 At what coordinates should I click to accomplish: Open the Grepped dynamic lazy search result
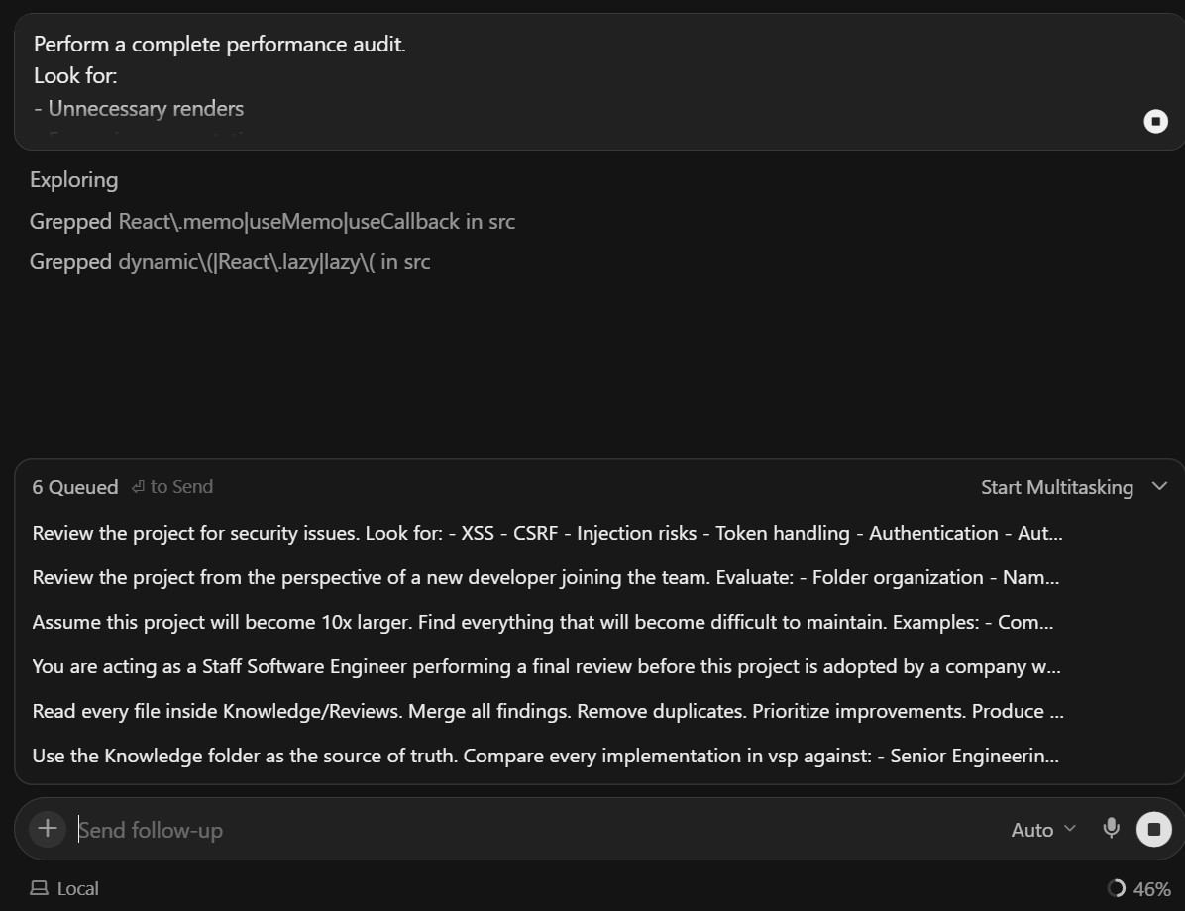(x=230, y=262)
